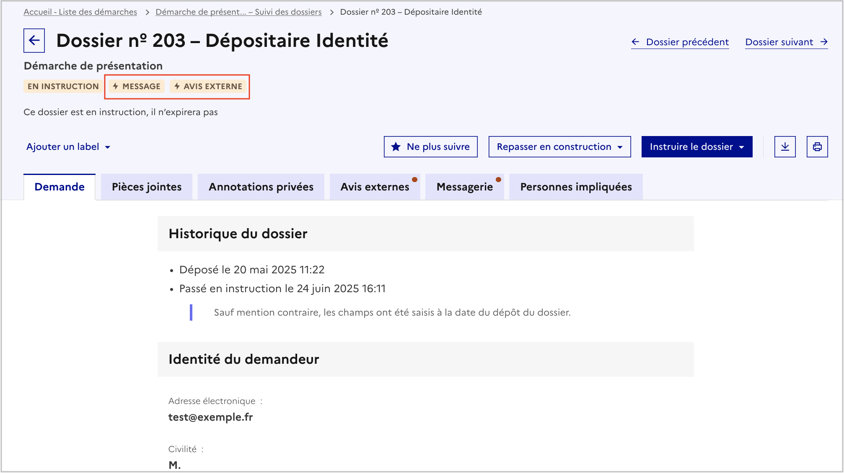
Task: Click the Suivi des dossiers breadcrumb link
Action: pyautogui.click(x=238, y=12)
